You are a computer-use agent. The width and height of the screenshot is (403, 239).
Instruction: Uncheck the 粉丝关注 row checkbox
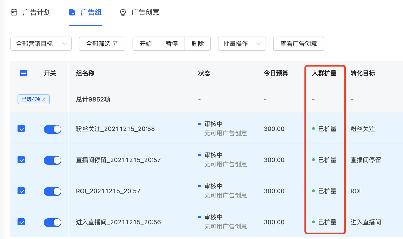point(21,129)
